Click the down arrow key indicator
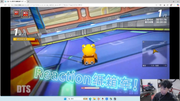Viewport: 180px width, 101px height. (x=131, y=92)
